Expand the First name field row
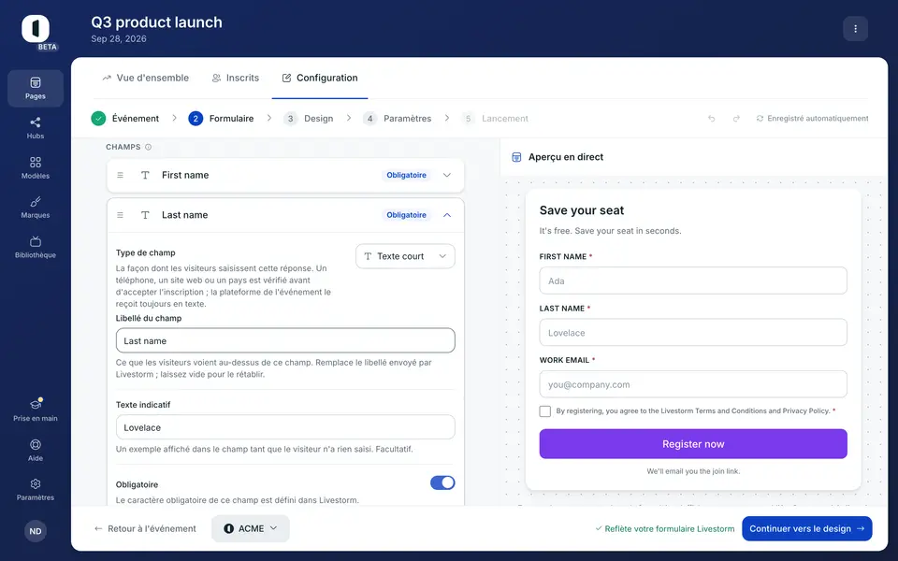Image resolution: width=898 pixels, height=561 pixels. [447, 175]
